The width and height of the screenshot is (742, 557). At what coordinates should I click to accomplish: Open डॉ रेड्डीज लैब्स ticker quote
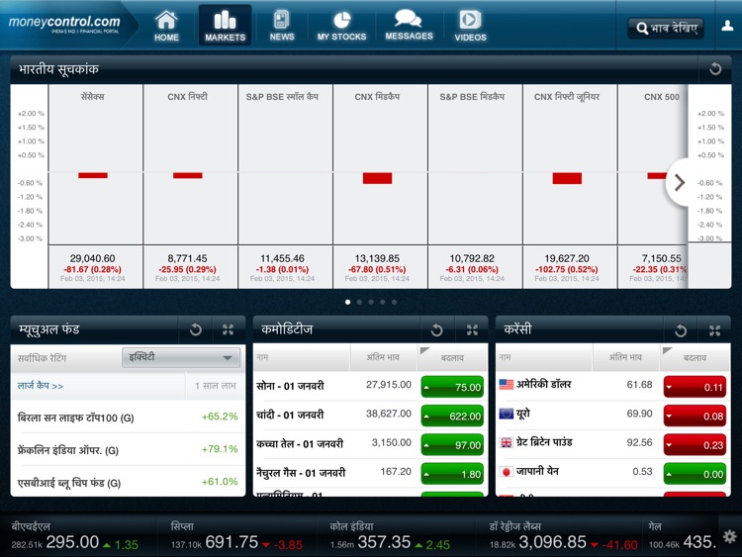(563, 536)
